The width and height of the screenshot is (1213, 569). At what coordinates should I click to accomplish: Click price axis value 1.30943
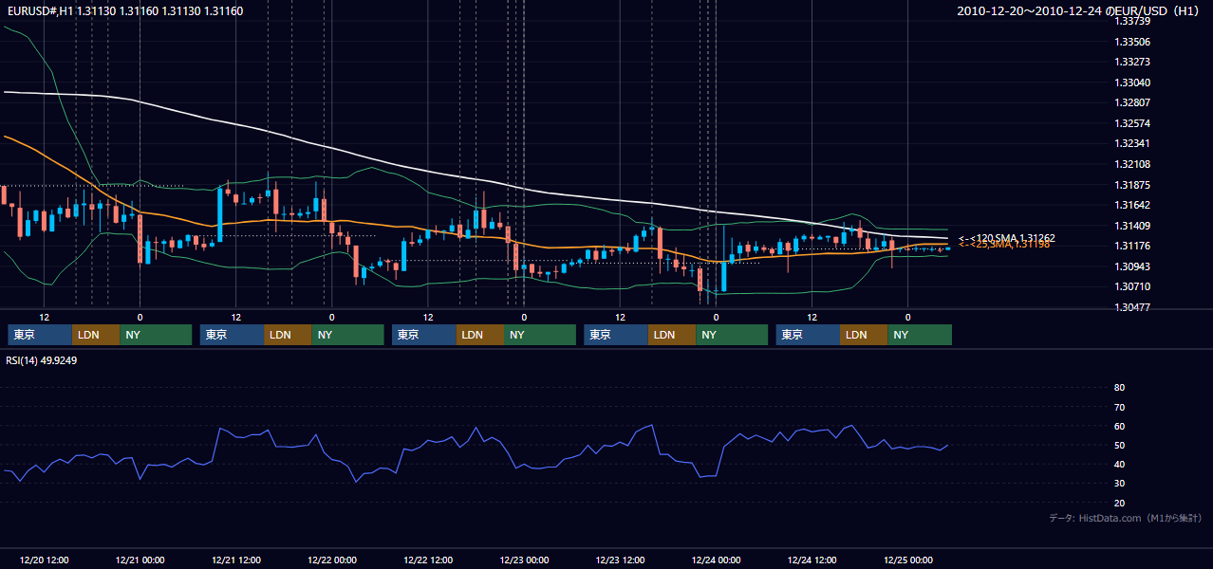pos(1132,266)
